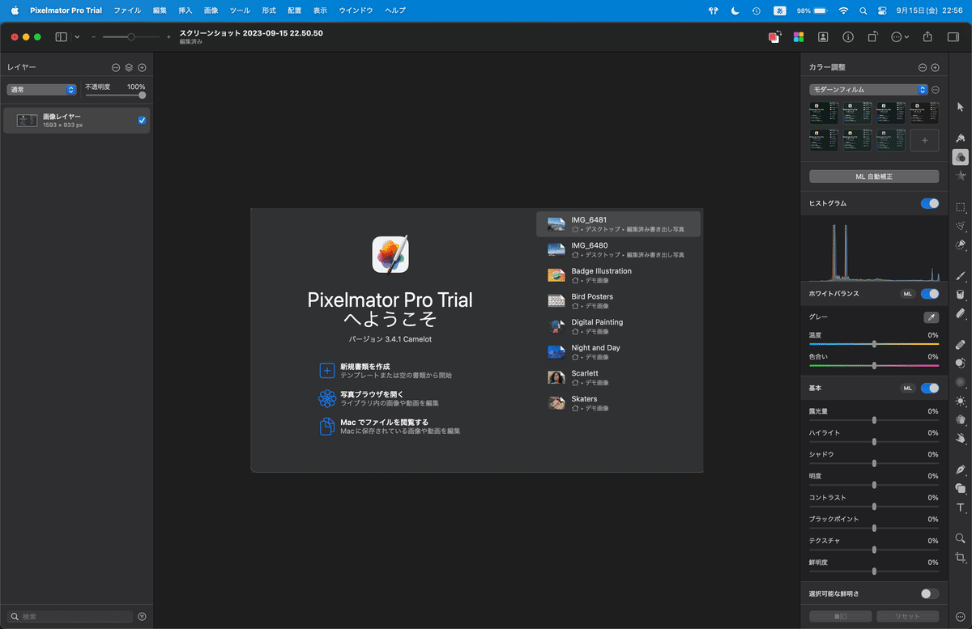Screen dimensions: 972x629
Task: Select the Type text tool
Action: (x=961, y=508)
